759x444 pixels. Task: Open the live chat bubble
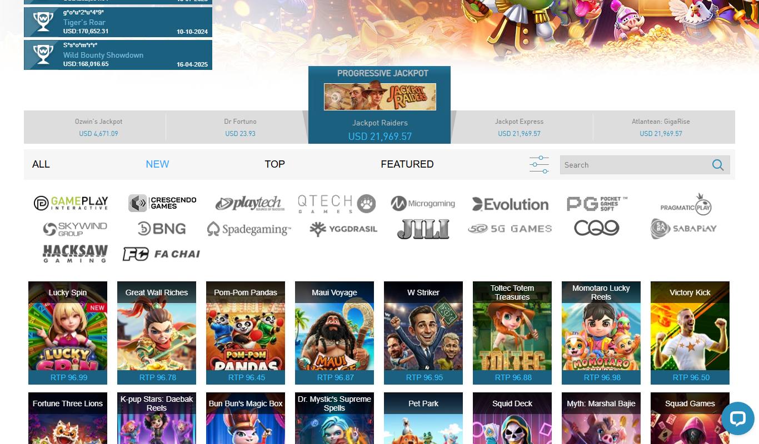click(737, 418)
